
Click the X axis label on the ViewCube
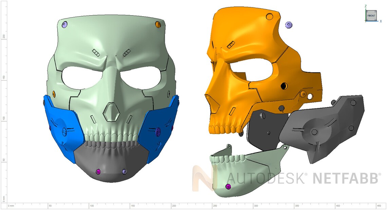[x=381, y=21]
